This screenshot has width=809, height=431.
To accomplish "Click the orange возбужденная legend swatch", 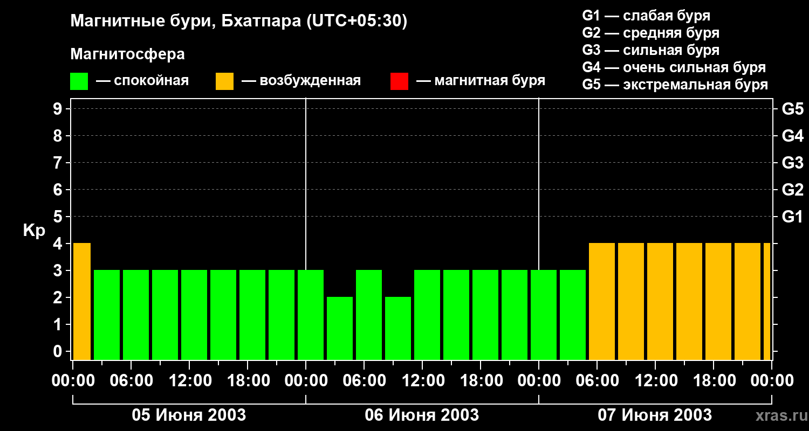I will 224,81.
